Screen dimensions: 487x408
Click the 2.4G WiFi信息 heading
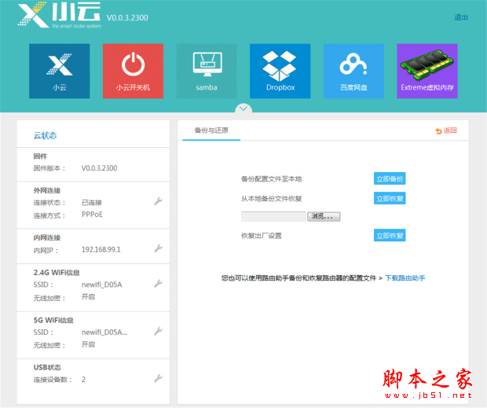point(57,273)
